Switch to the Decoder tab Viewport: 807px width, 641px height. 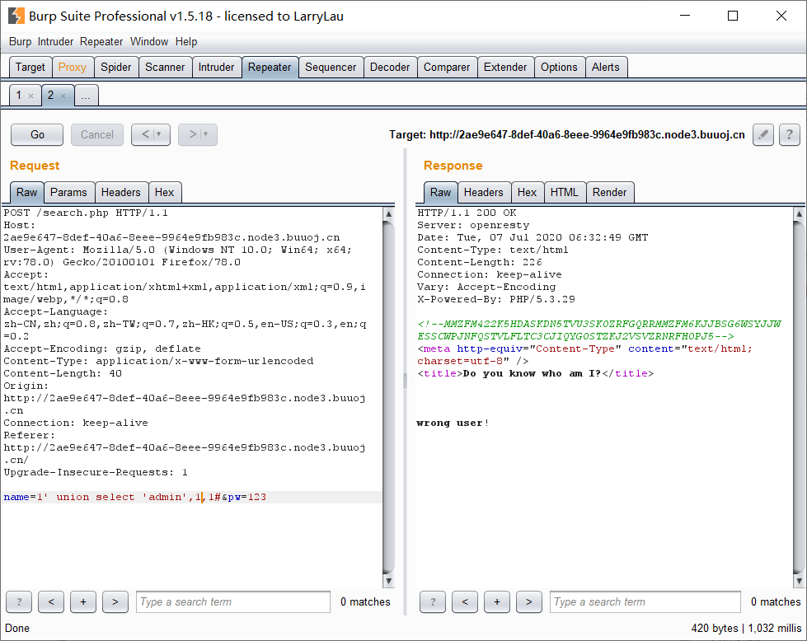(390, 68)
